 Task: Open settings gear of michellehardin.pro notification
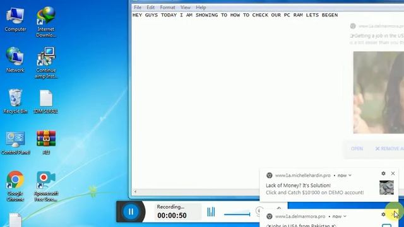tap(383, 173)
